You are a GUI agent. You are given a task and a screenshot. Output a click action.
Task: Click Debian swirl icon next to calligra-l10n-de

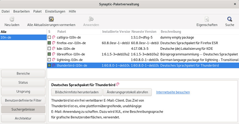coord(54,38)
